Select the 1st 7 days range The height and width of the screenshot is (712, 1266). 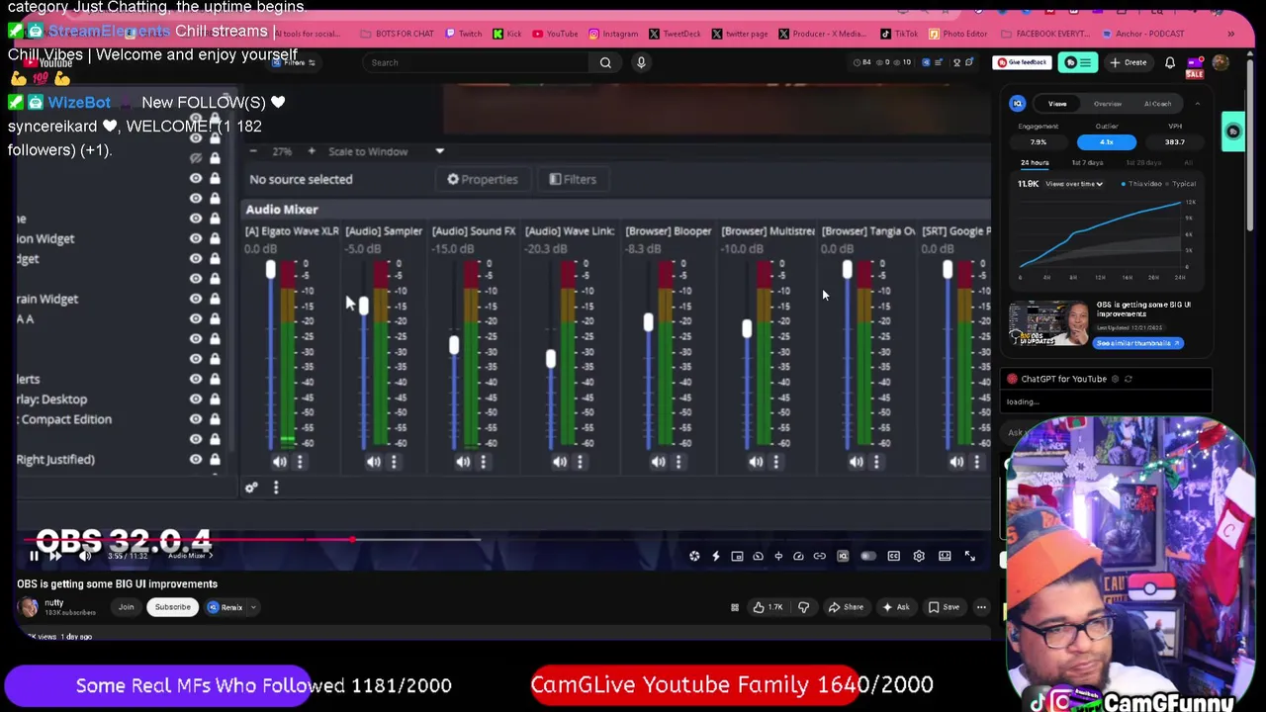coord(1087,162)
